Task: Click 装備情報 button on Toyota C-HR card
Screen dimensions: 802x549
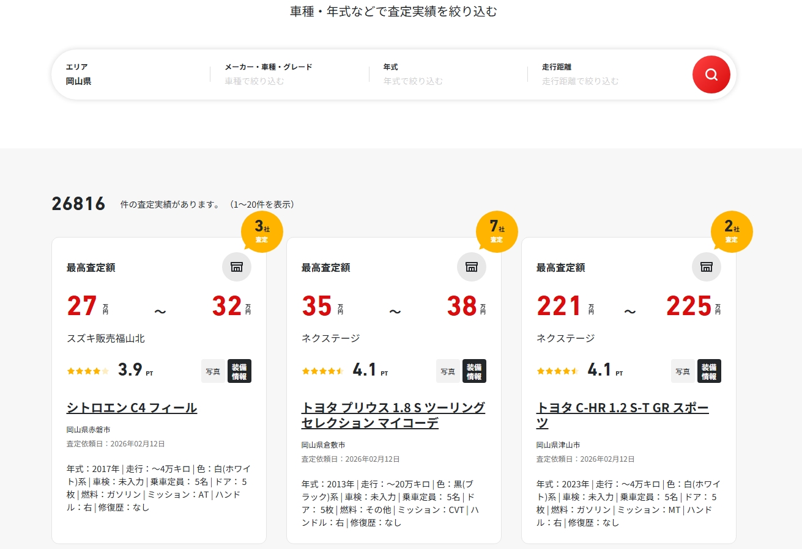Action: tap(709, 371)
